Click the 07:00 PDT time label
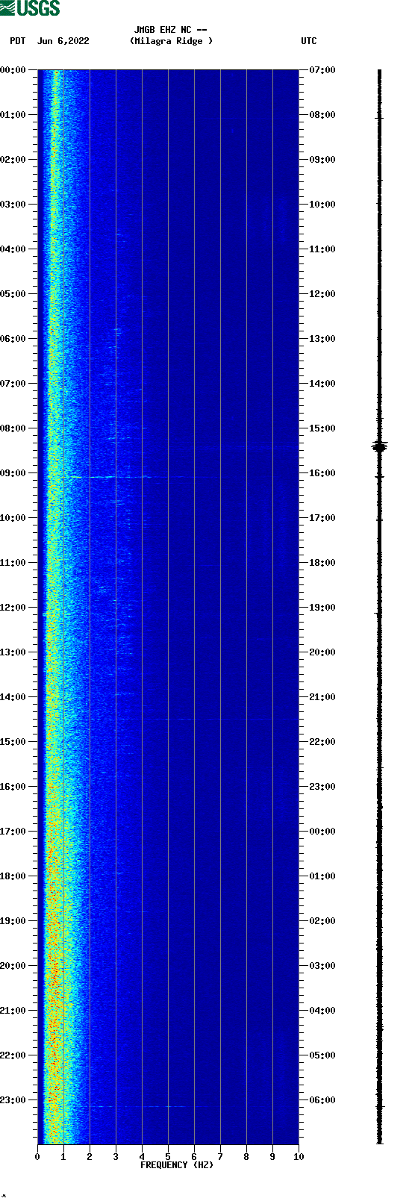The width and height of the screenshot is (412, 1204). 13,384
